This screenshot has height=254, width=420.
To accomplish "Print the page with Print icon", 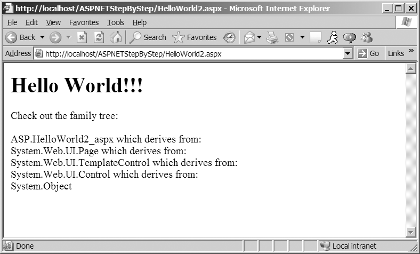I will pyautogui.click(x=272, y=37).
